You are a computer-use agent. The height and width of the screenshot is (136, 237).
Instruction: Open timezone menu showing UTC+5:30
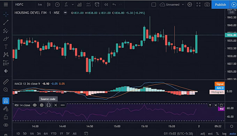click(178, 134)
